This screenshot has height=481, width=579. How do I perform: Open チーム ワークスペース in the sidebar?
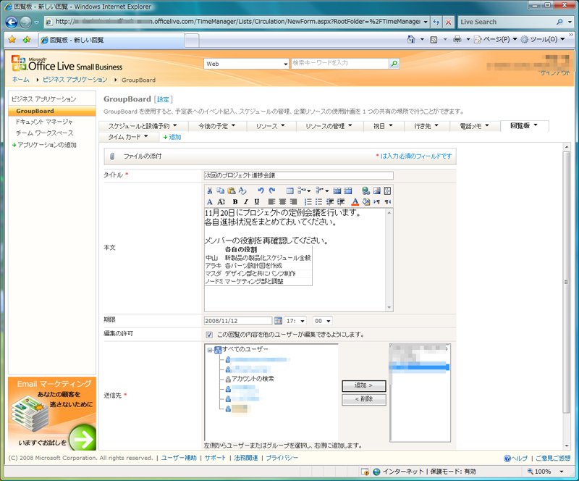(44, 133)
